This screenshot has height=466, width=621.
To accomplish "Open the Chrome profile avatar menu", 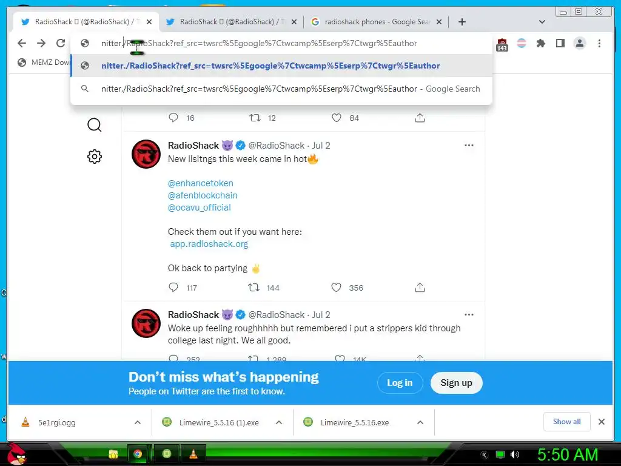I will click(x=579, y=43).
